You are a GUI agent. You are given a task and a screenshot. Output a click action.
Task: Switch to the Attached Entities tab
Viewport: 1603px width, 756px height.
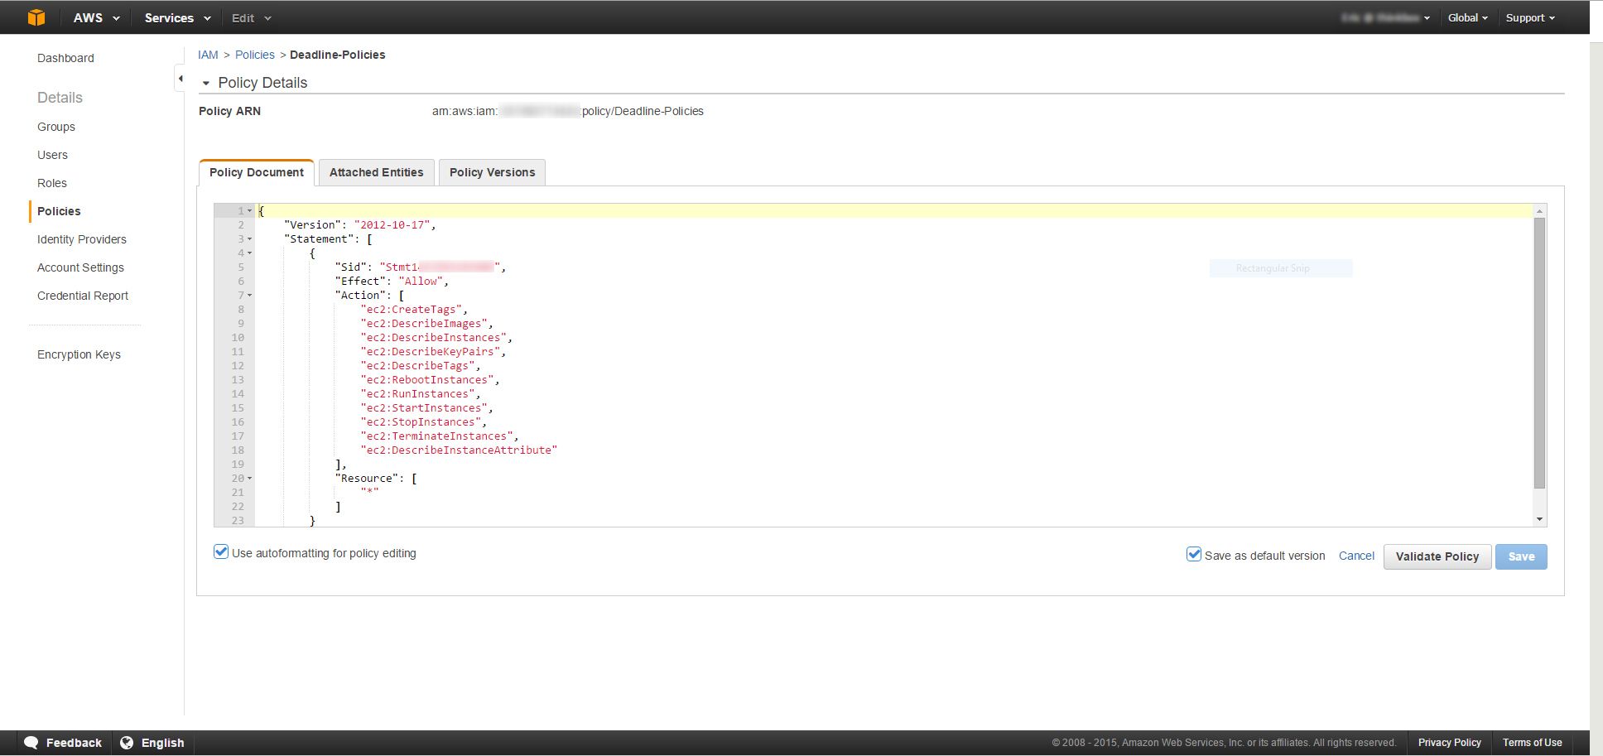pyautogui.click(x=377, y=172)
